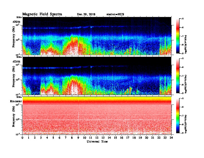Click hour 6 on time axis

[60, 138]
